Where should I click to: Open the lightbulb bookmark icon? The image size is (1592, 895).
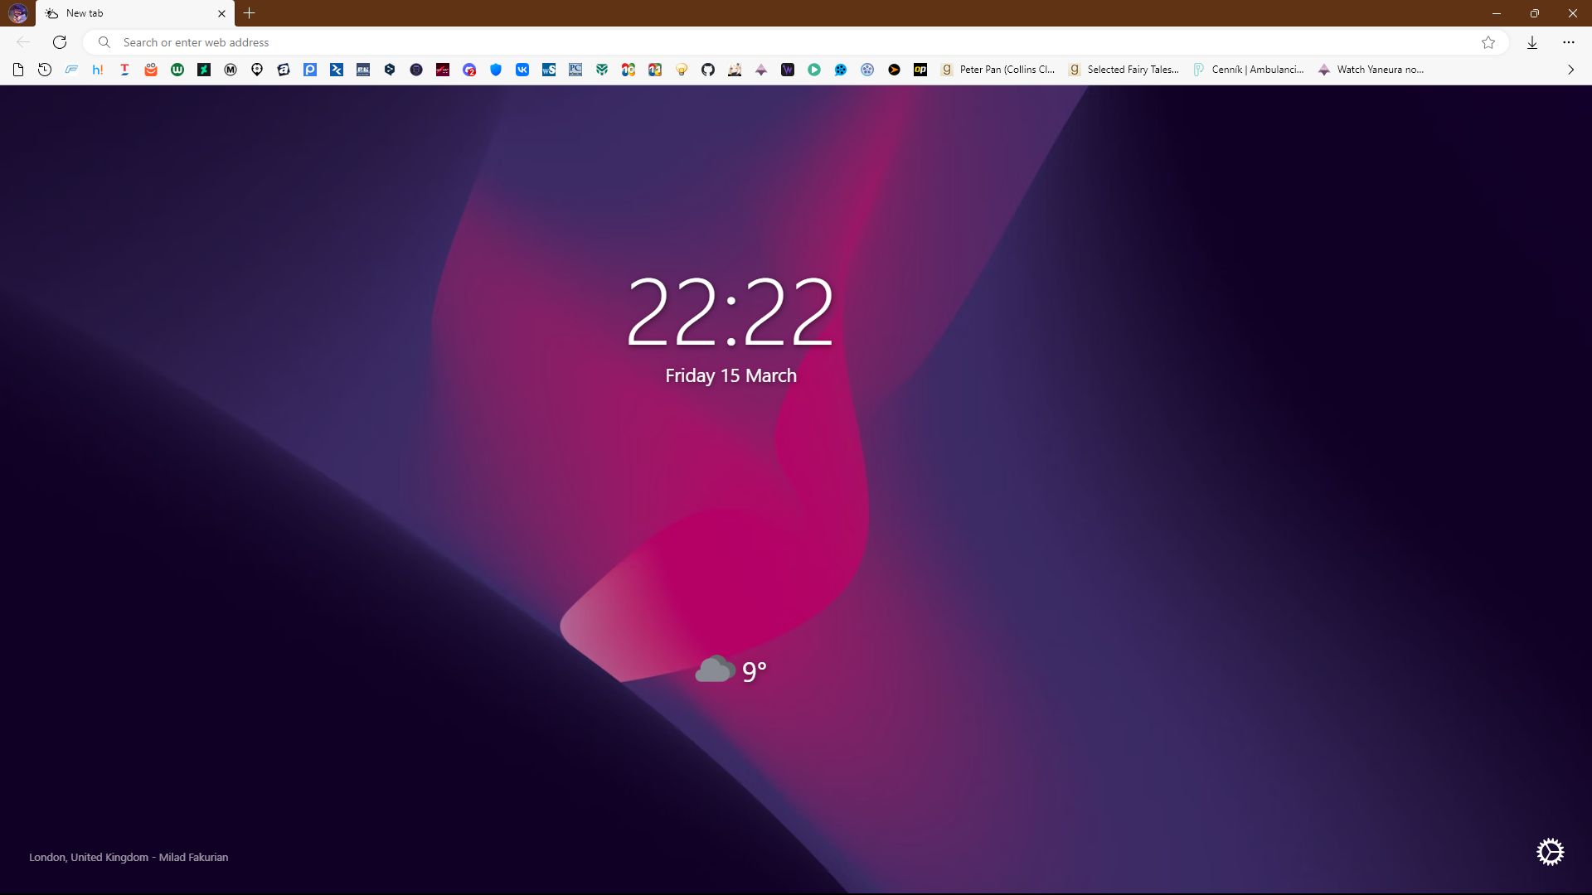point(682,70)
